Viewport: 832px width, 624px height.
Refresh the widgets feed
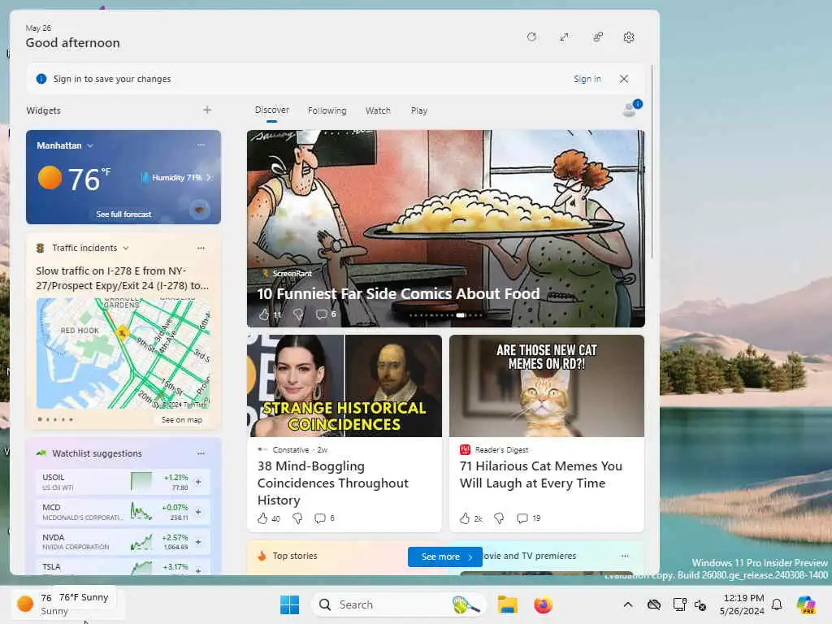531,37
